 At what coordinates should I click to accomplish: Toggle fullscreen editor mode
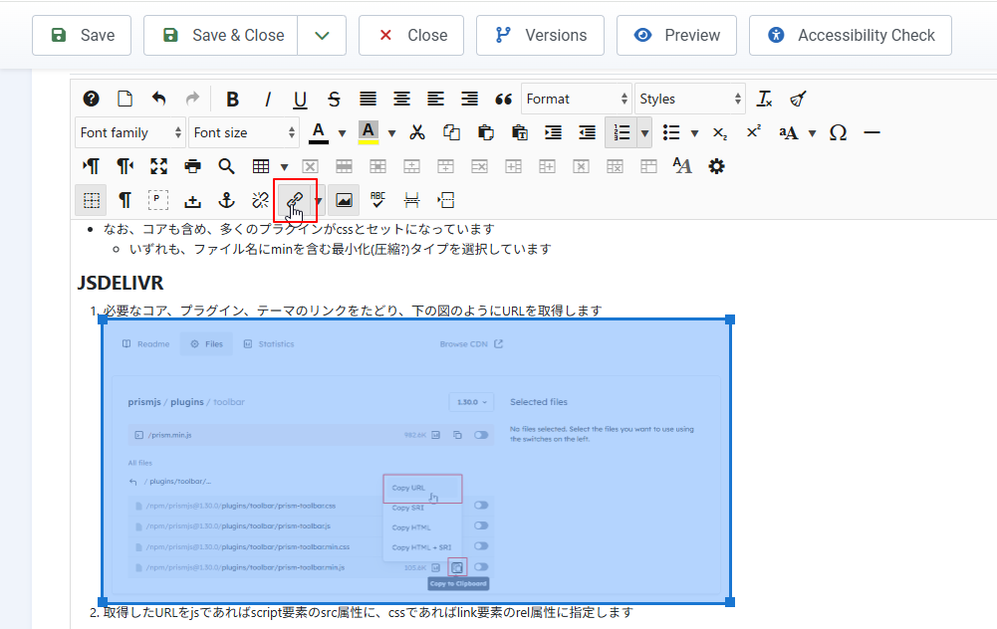(x=158, y=166)
